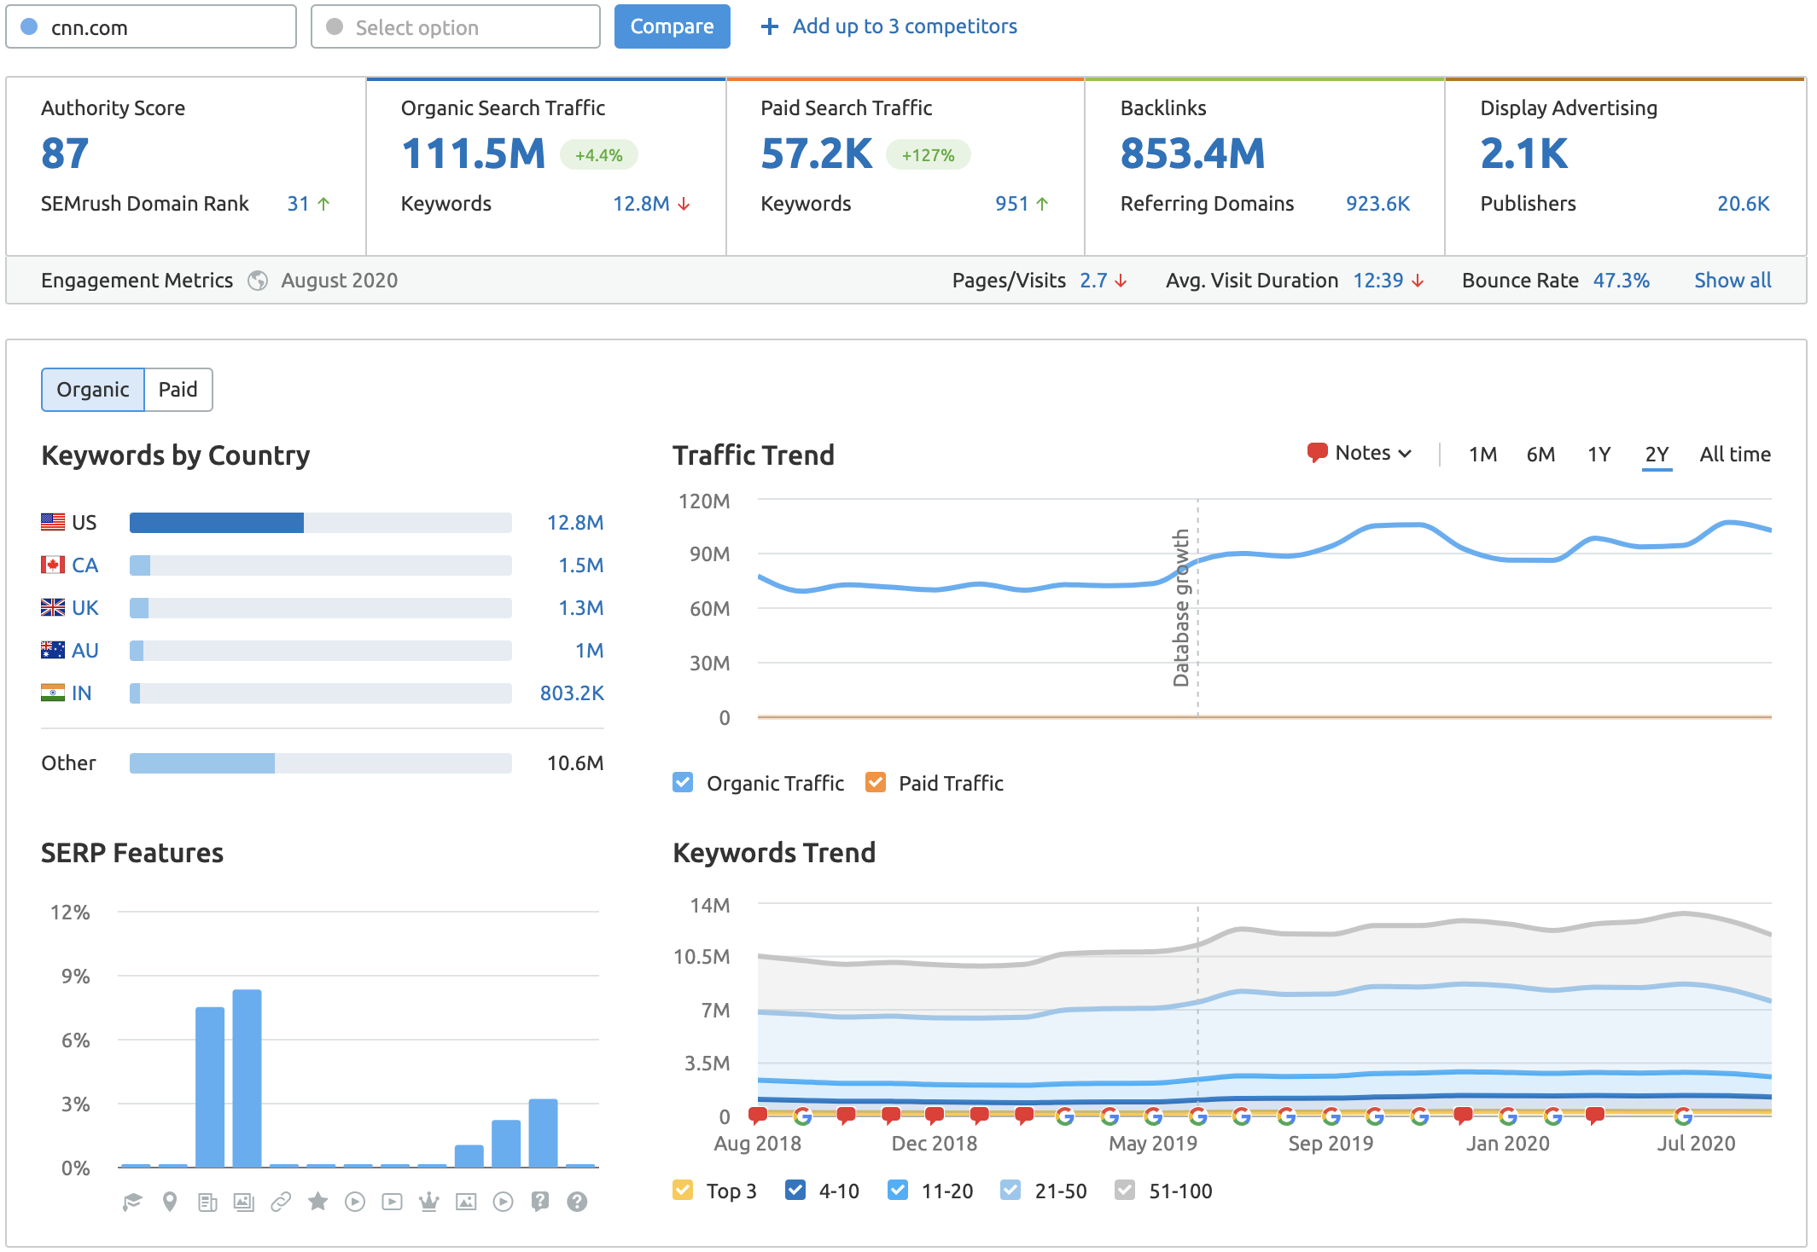This screenshot has width=1817, height=1252.
Task: Uncheck the 4-10 positions checkbox
Action: pos(795,1190)
